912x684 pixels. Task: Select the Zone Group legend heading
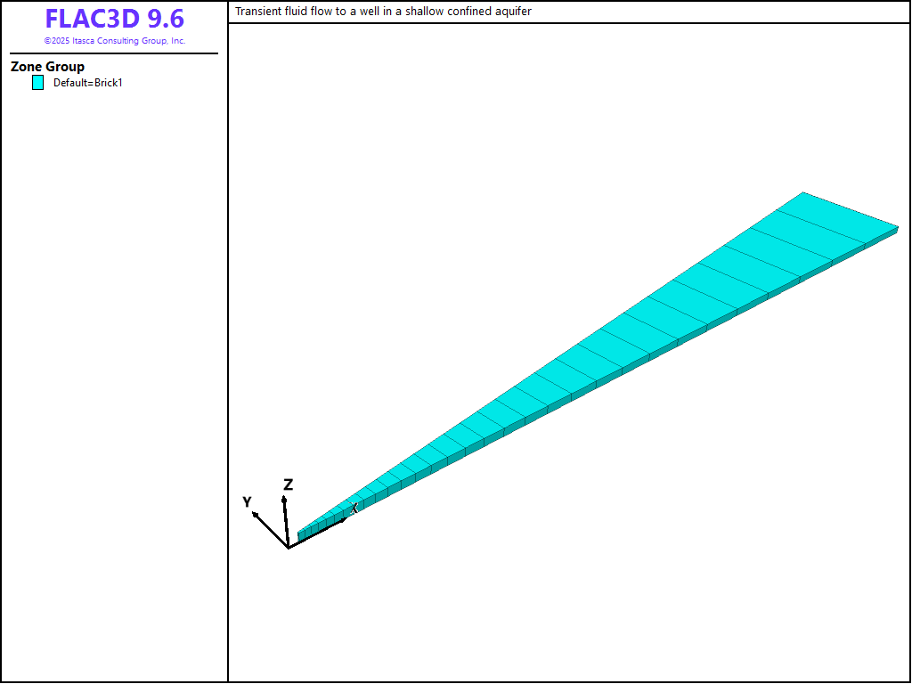coord(47,67)
